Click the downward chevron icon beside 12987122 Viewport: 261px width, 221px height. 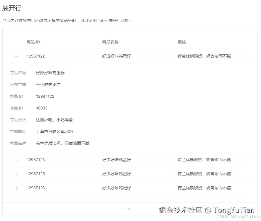tap(17, 56)
